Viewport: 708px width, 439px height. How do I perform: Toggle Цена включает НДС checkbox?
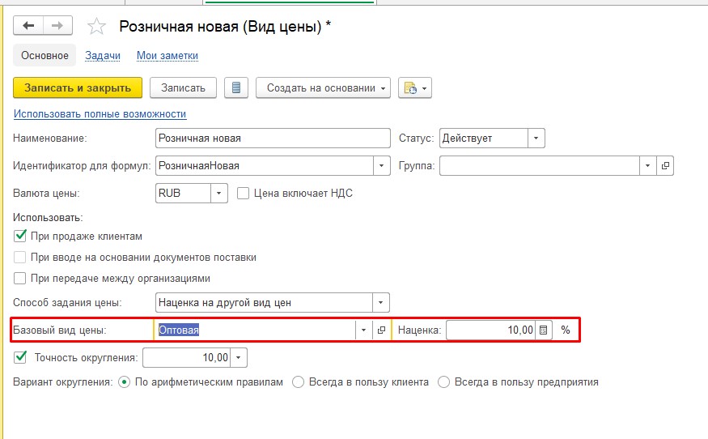(x=243, y=194)
